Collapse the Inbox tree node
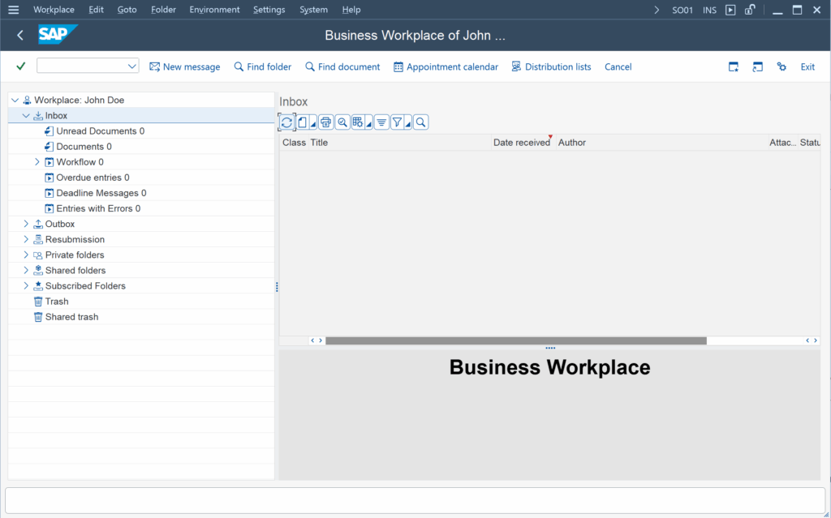Viewport: 831px width, 518px height. [x=26, y=116]
